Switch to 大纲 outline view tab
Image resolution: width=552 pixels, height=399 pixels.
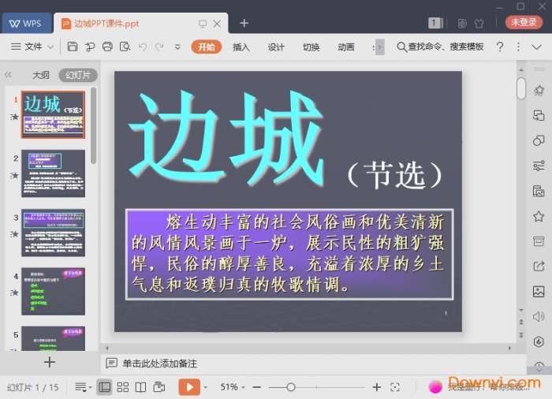(41, 75)
